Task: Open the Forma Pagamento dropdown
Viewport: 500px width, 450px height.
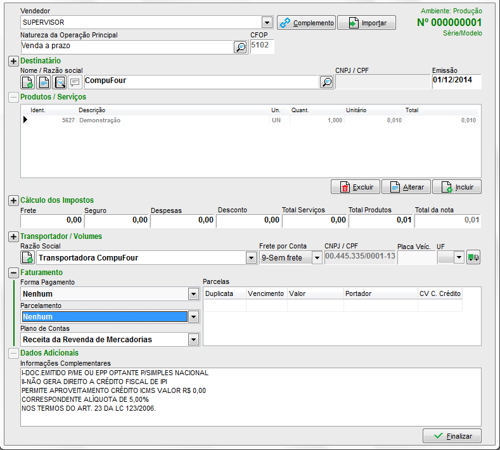Action: pos(193,294)
